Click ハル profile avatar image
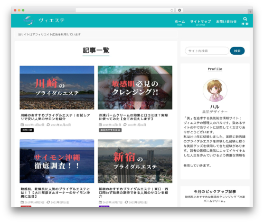 [215, 90]
